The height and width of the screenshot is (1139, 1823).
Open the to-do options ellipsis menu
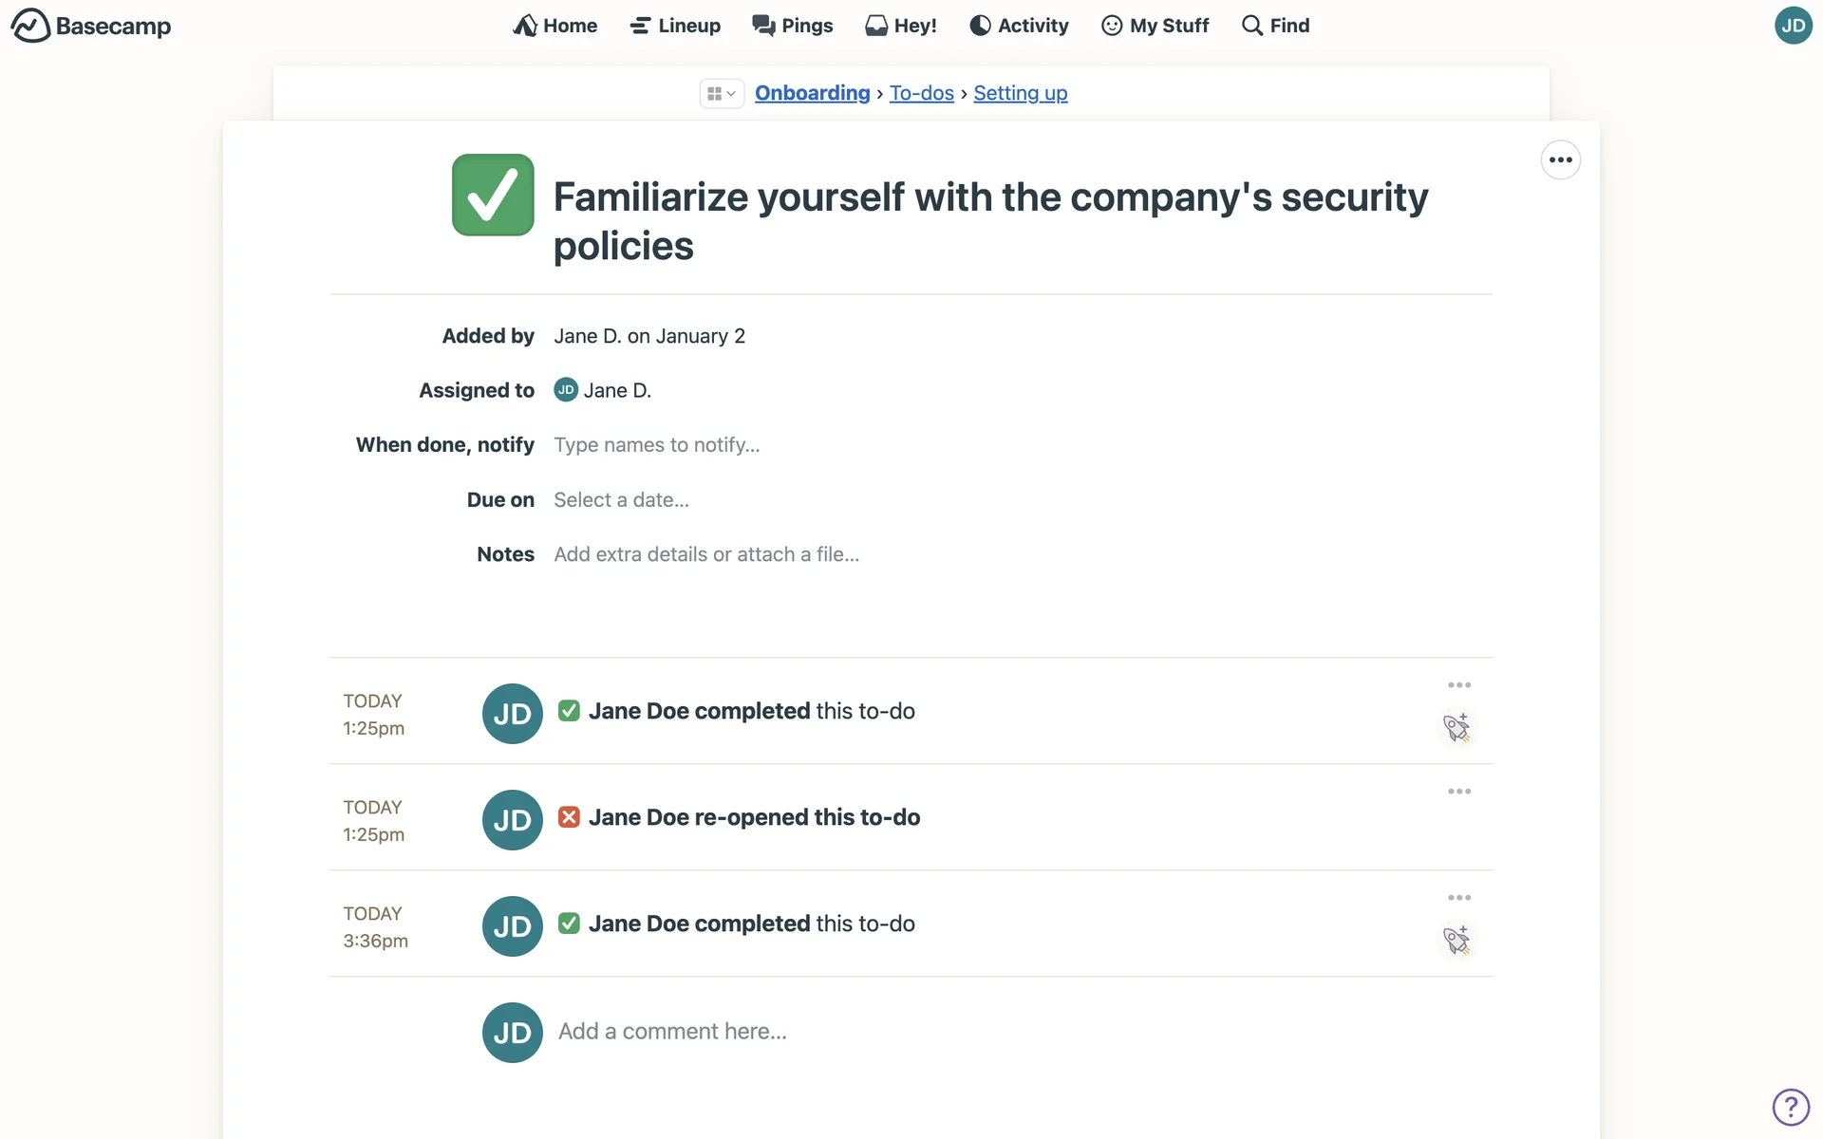1560,159
